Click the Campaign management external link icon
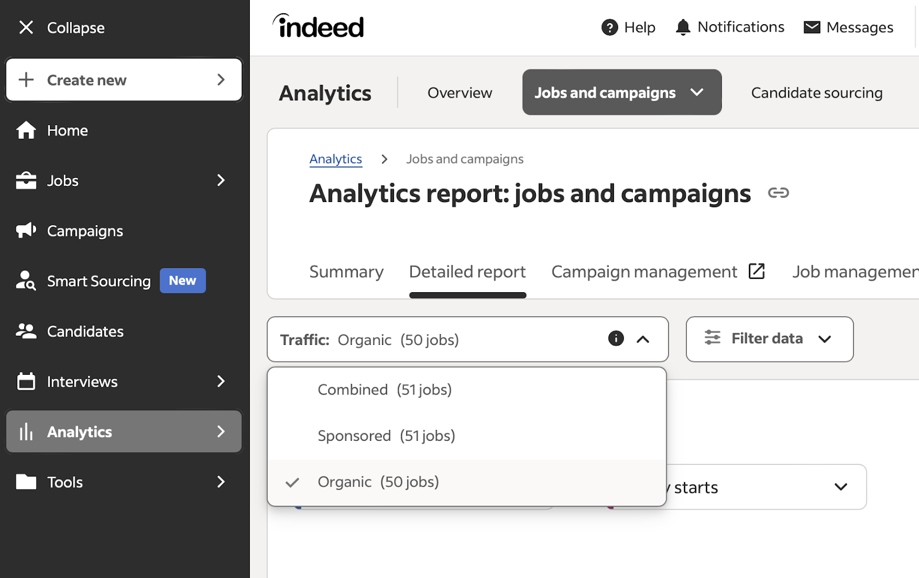919x578 pixels. click(756, 271)
